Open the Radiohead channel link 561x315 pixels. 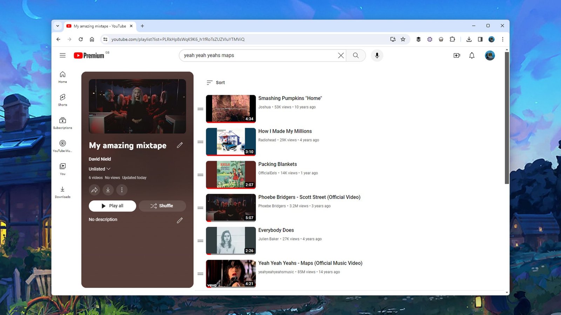pyautogui.click(x=267, y=140)
